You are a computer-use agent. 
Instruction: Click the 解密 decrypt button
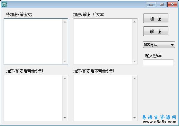click(156, 31)
